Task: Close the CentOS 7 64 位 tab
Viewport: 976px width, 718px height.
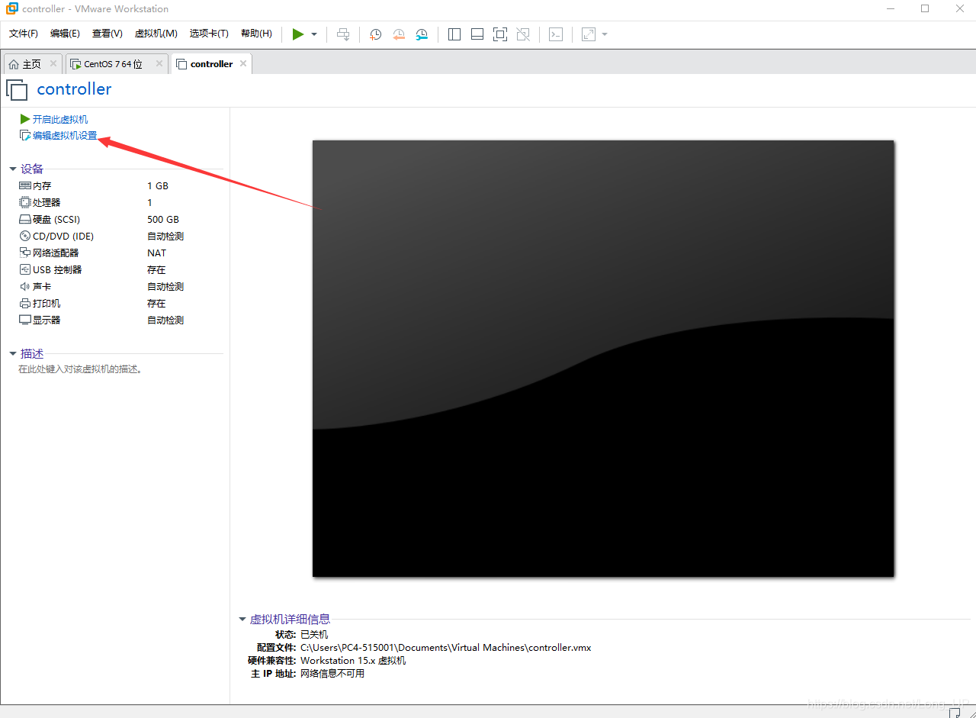Action: 159,63
